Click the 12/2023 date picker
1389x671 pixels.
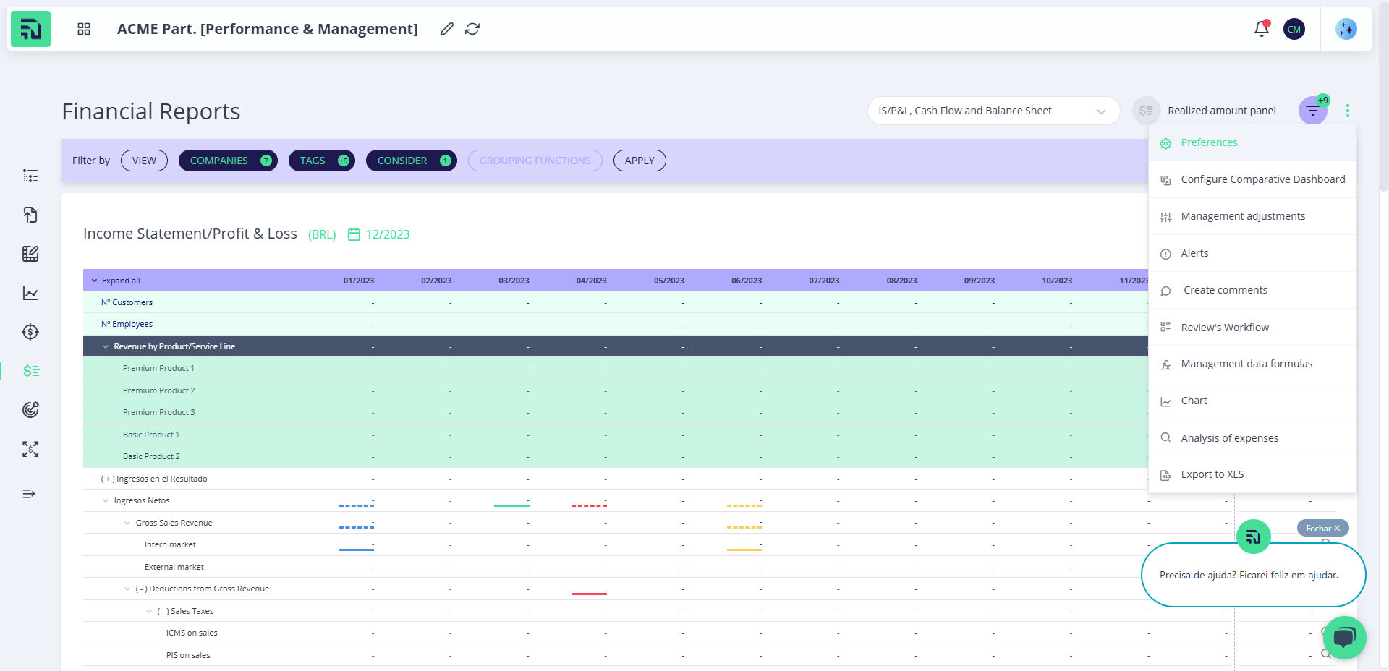click(x=379, y=234)
